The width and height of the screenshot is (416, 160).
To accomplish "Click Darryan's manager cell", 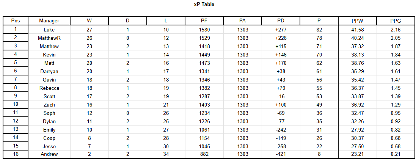I will [x=49, y=71].
